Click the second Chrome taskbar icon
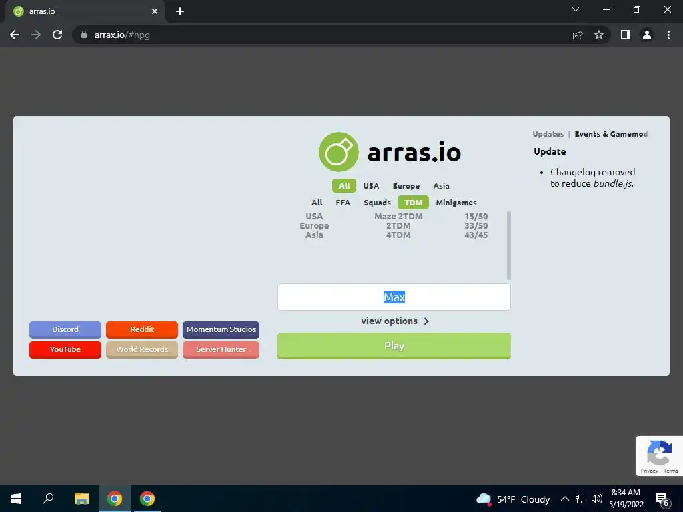This screenshot has width=683, height=512. (x=147, y=499)
